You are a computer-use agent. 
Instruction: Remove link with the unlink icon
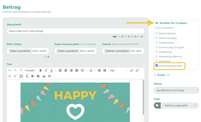coord(137,70)
